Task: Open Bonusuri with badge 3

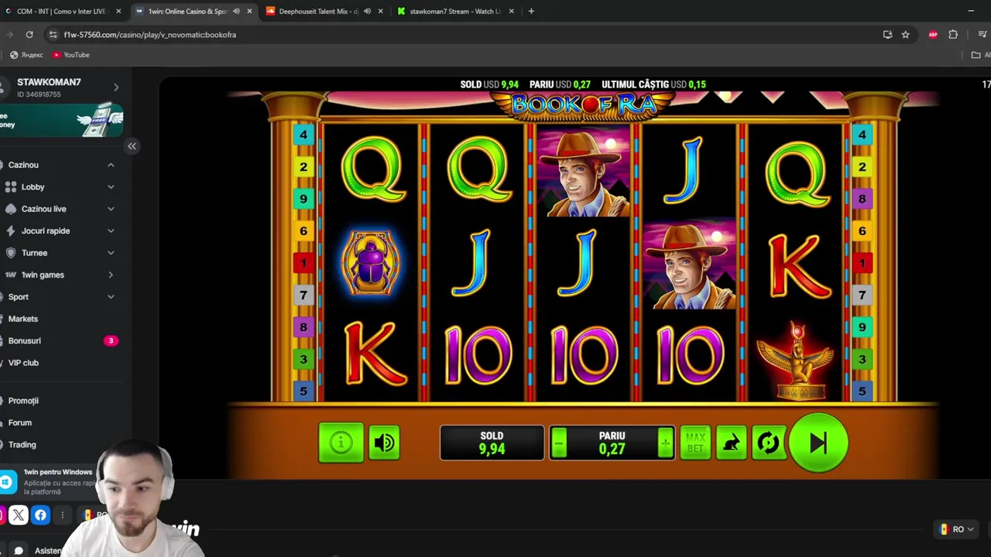Action: (x=62, y=340)
